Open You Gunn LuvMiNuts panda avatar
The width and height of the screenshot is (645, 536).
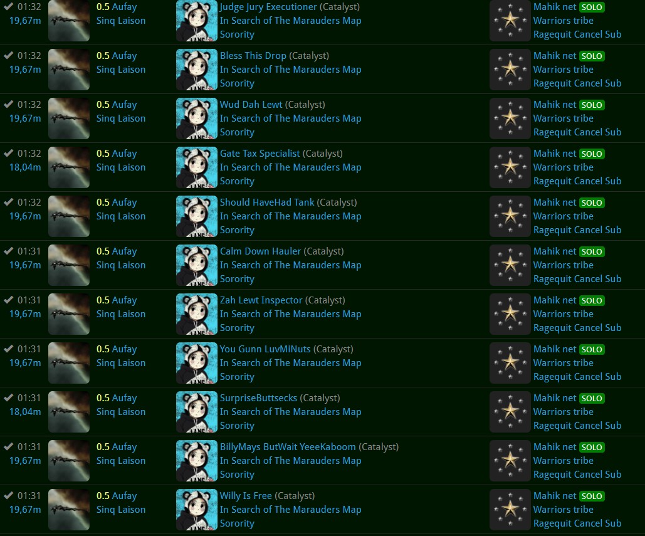tap(197, 363)
